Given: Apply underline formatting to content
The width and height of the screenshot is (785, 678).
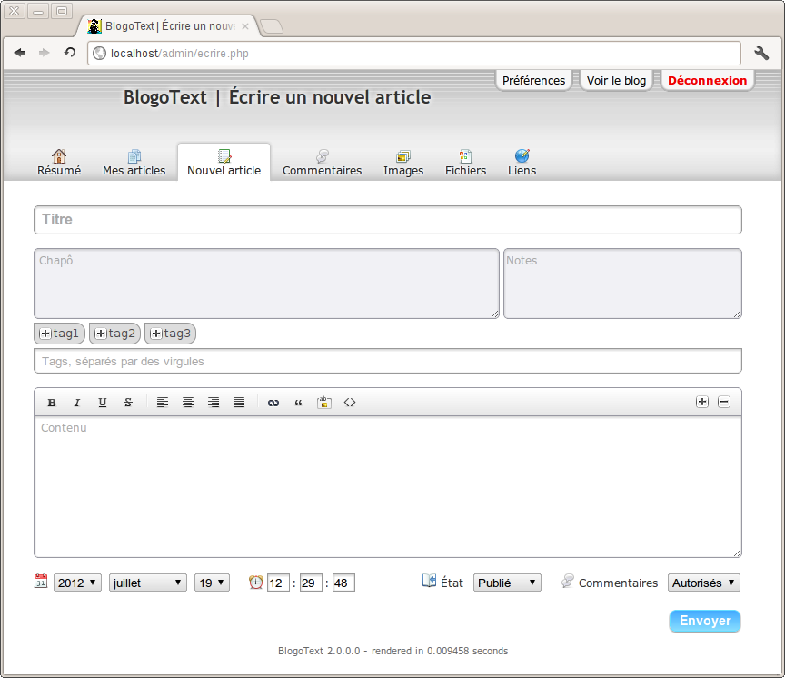Looking at the screenshot, I should (x=103, y=402).
